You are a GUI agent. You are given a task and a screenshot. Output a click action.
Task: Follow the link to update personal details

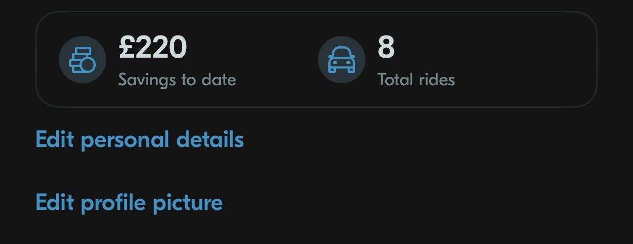(140, 139)
